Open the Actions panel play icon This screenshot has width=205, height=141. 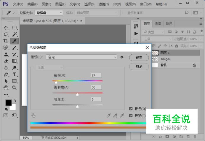(136, 34)
